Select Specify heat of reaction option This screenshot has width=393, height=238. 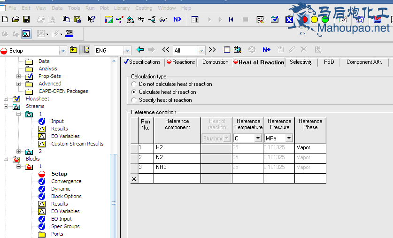[x=134, y=100]
